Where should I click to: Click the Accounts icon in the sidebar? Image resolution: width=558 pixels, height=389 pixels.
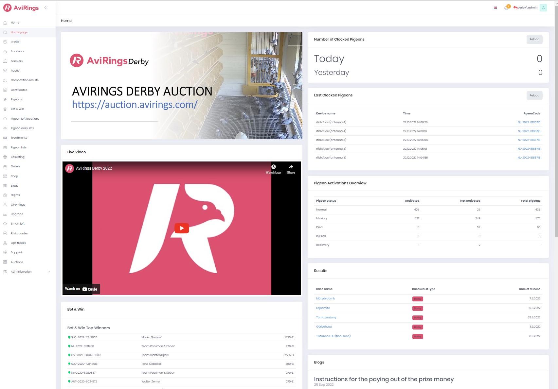(x=5, y=51)
